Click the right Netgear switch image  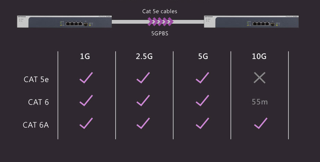pyautogui.click(x=251, y=22)
